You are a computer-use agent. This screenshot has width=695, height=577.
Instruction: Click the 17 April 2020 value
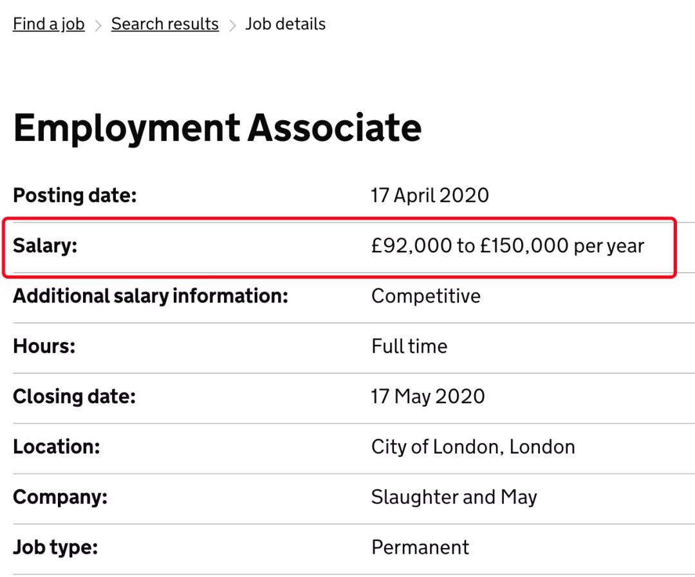coord(430,196)
